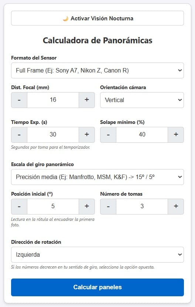Click the Solape mínimo value field

tap(142, 135)
